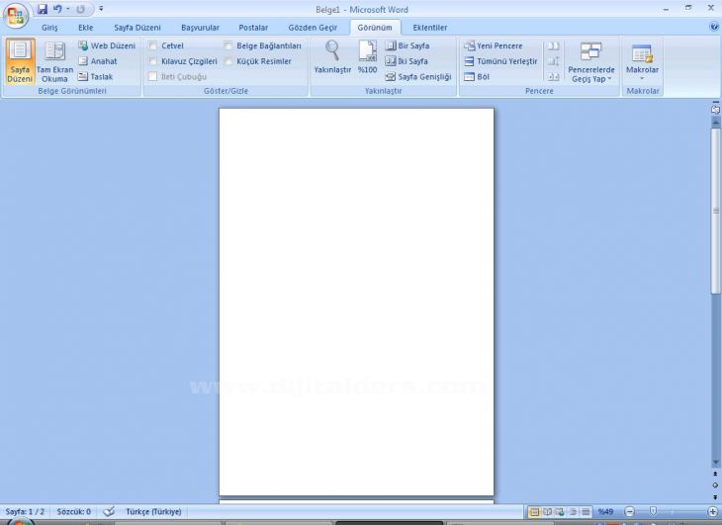Go to the next page browse arrow
The image size is (722, 525).
[x=715, y=497]
